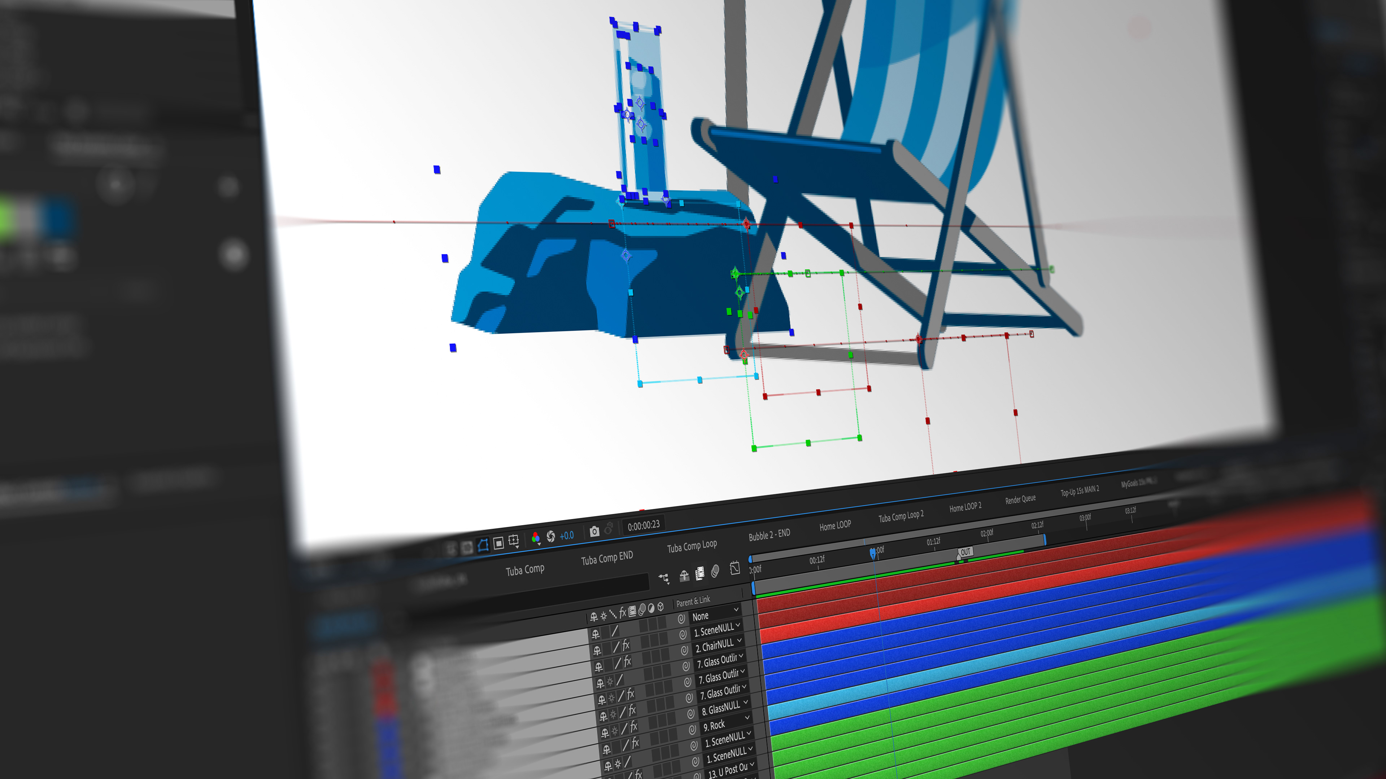Screen dimensions: 1386x779
Task: Enable Frame Blending for timeline icon
Action: click(x=700, y=574)
